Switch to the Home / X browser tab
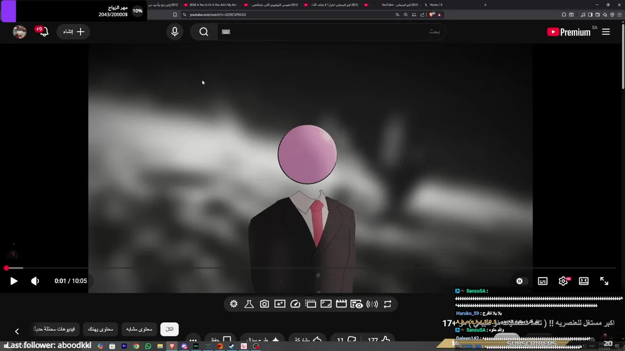Viewport: 625px width, 351px height. 436,5
